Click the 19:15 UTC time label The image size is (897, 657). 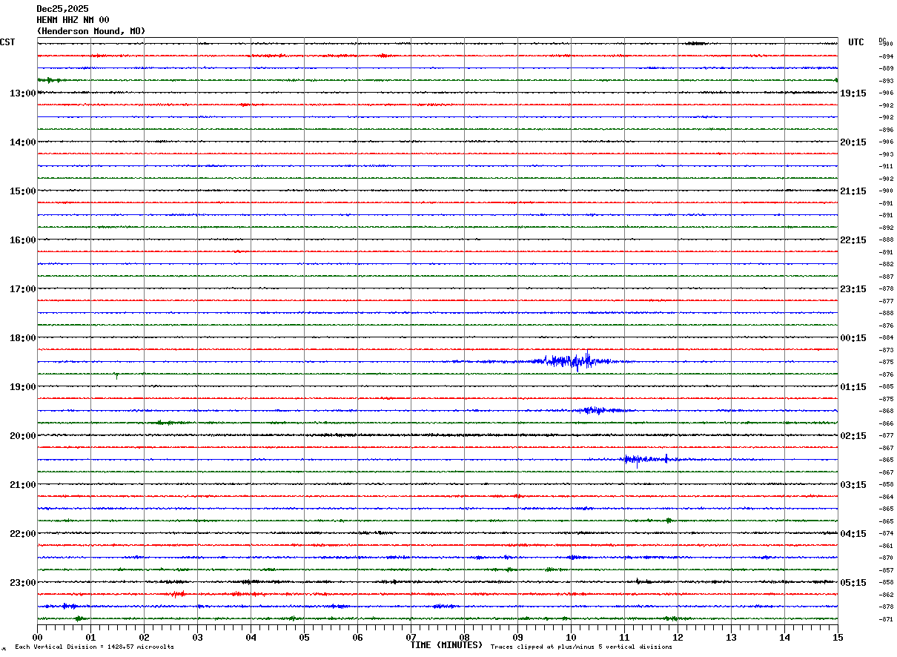(x=853, y=93)
